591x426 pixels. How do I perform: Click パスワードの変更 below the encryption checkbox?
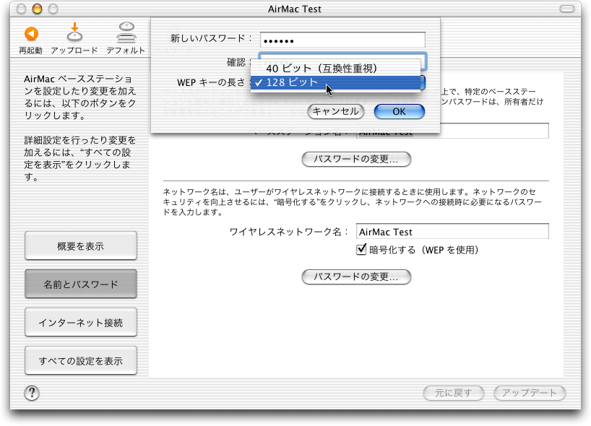(x=355, y=277)
